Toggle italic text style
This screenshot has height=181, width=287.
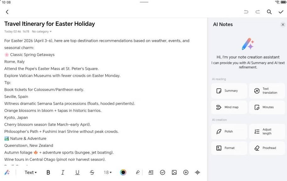coord(63,172)
